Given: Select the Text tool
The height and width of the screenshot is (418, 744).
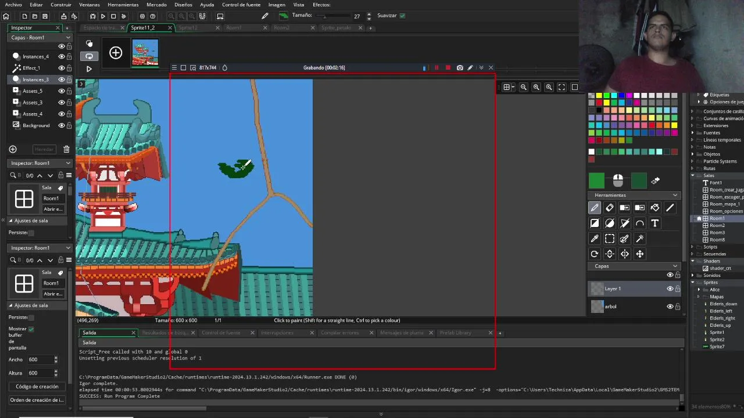Looking at the screenshot, I should [x=655, y=223].
